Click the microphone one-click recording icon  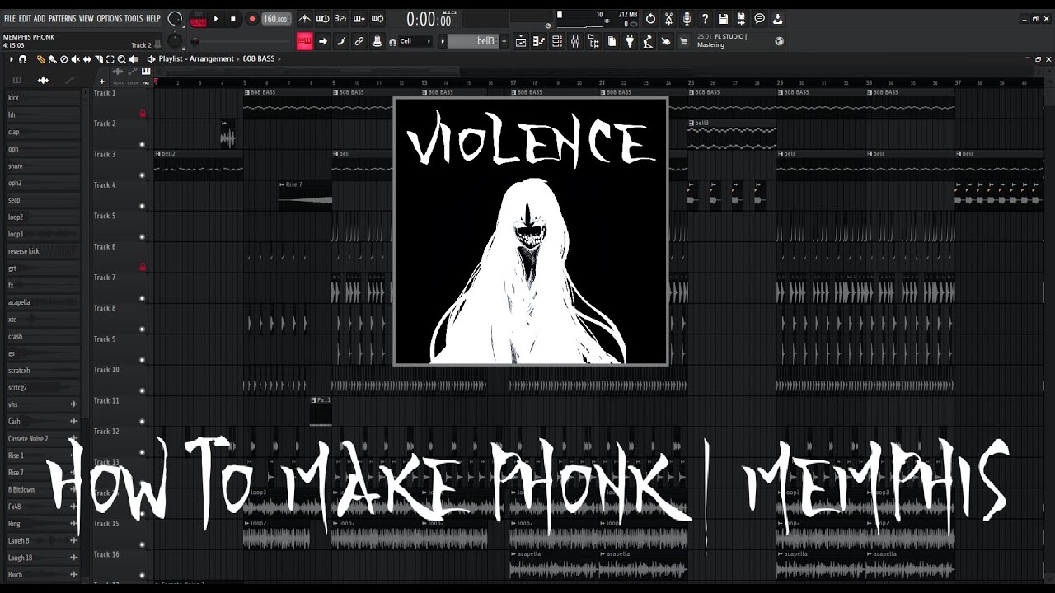(687, 19)
